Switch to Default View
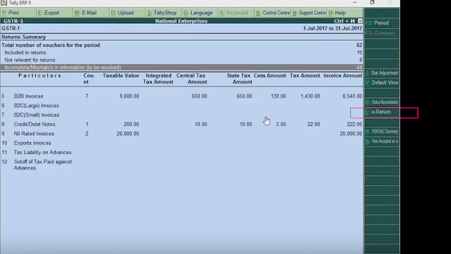 [382, 83]
